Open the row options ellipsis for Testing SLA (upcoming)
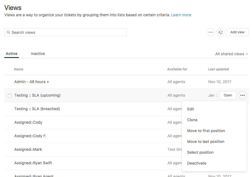The height and width of the screenshot is (177, 252). pyautogui.click(x=242, y=95)
